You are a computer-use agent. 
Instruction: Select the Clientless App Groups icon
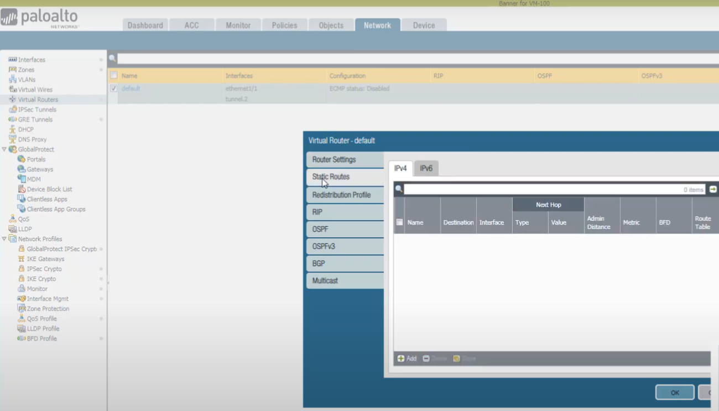(22, 209)
